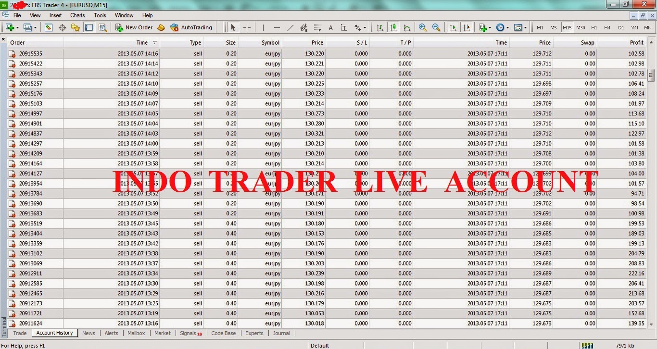Viewport: 657px width, 349px height.
Task: Select the Equidistant Channel tool
Action: click(x=303, y=27)
